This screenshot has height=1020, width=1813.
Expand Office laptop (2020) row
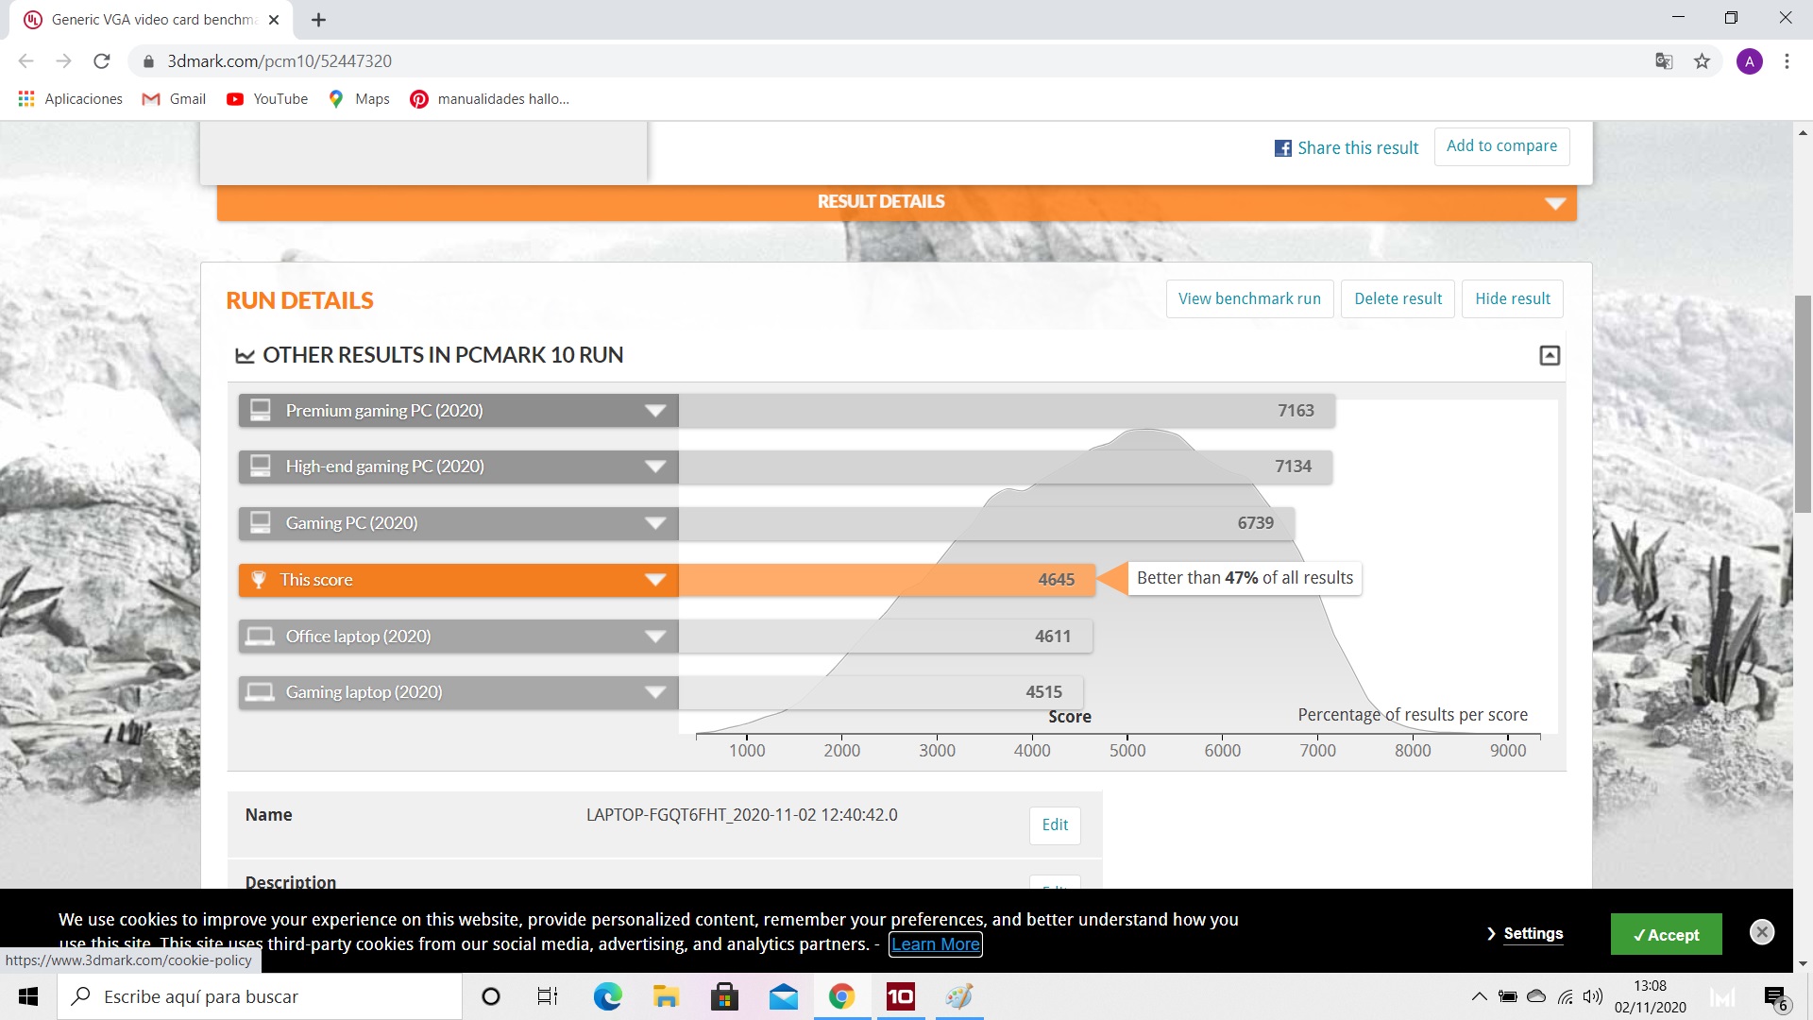click(655, 637)
